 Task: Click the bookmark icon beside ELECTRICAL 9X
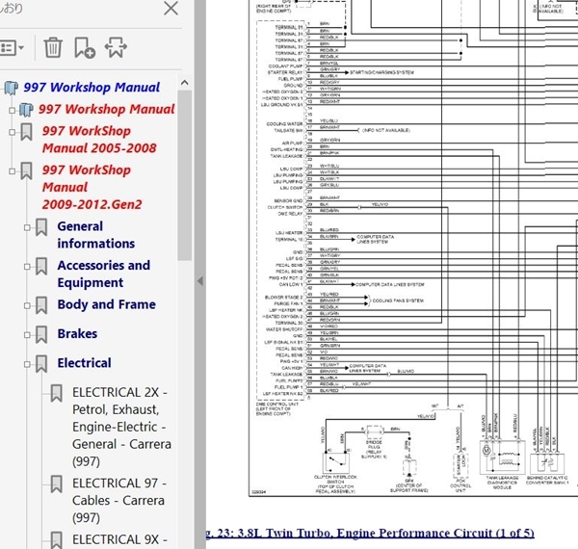click(x=57, y=539)
